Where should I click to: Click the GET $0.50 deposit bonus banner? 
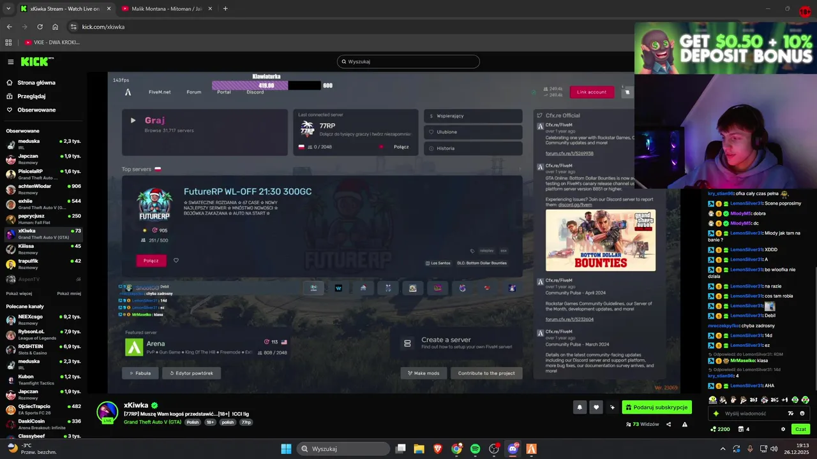tap(726, 48)
